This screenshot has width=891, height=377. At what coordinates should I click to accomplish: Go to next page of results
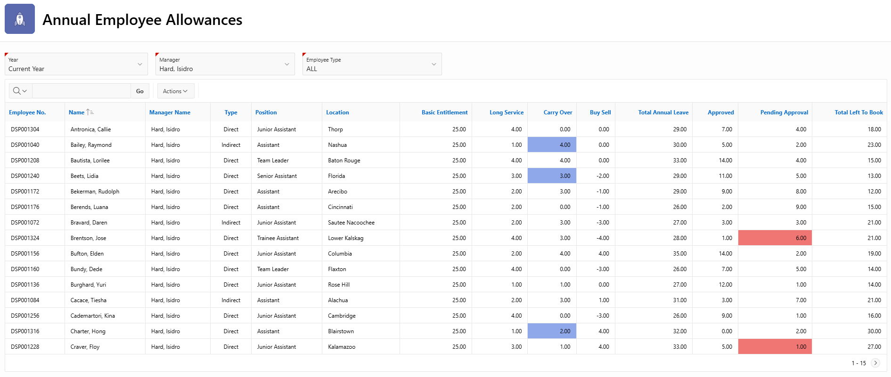click(875, 363)
